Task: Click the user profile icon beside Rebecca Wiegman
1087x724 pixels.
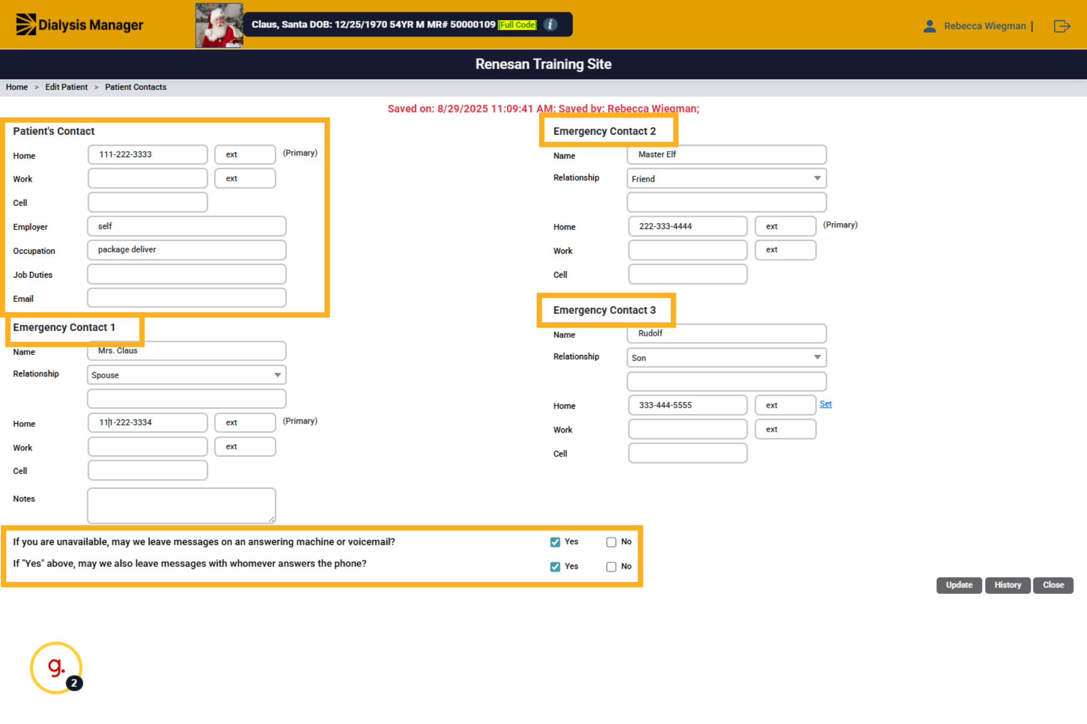Action: 929,26
